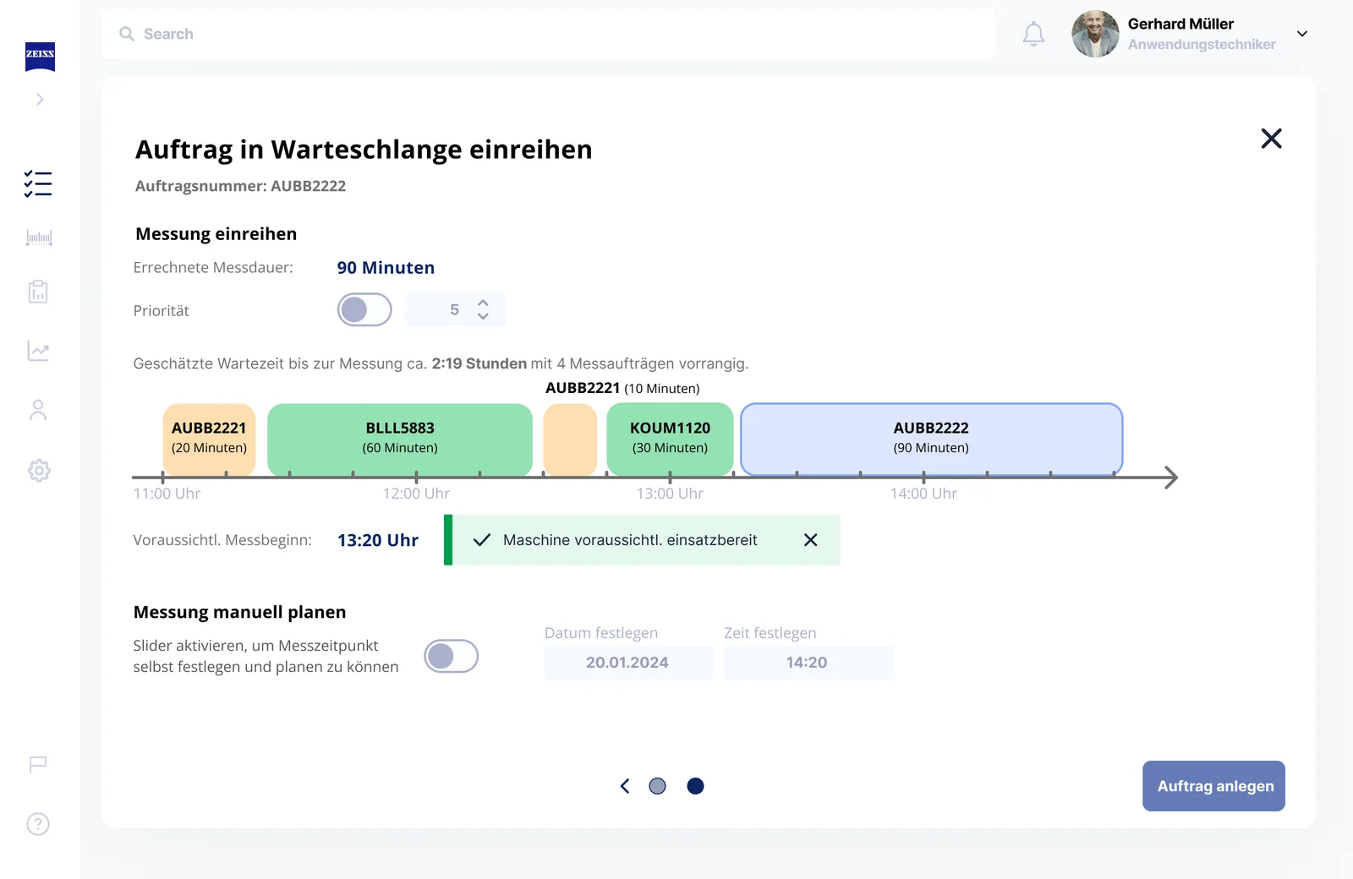This screenshot has width=1353, height=879.
Task: Click the checkmark in machine ready banner
Action: coord(482,540)
